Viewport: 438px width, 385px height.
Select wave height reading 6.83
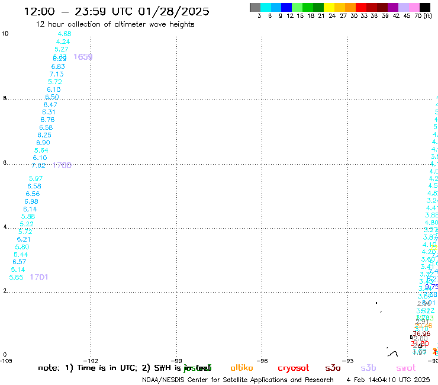point(58,66)
